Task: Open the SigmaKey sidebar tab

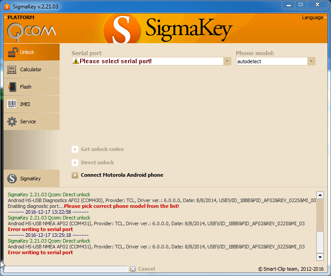Action: pos(32,179)
